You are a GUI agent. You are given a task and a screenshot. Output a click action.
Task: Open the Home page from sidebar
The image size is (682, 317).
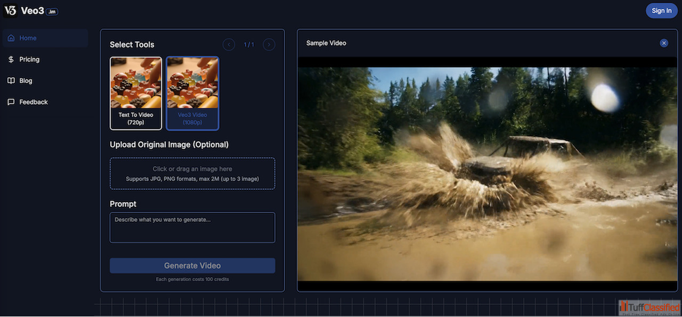coord(46,38)
